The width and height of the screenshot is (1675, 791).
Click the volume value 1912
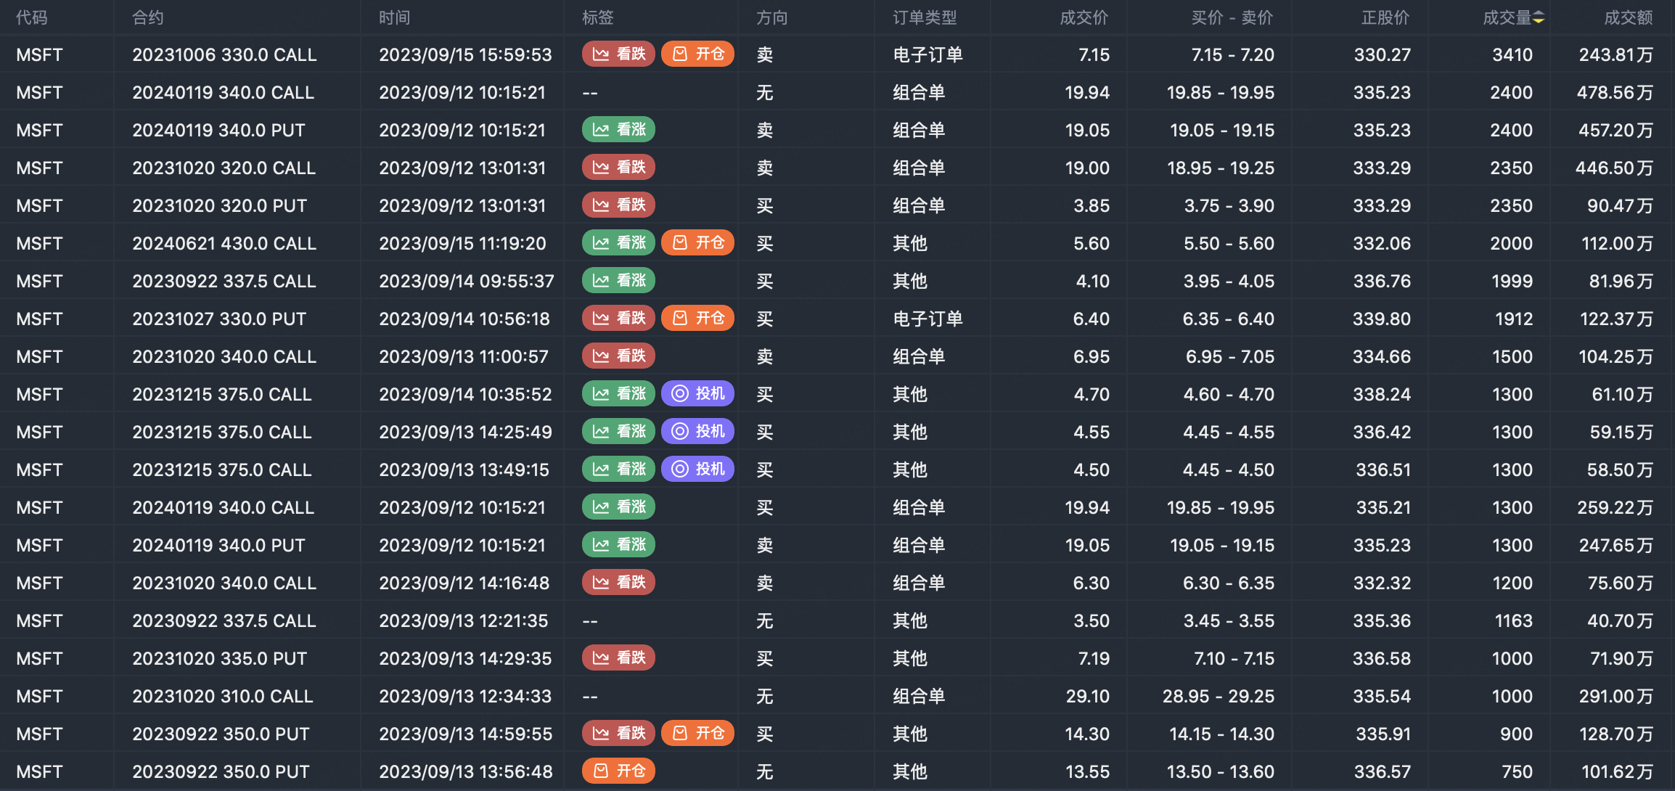pyautogui.click(x=1514, y=319)
